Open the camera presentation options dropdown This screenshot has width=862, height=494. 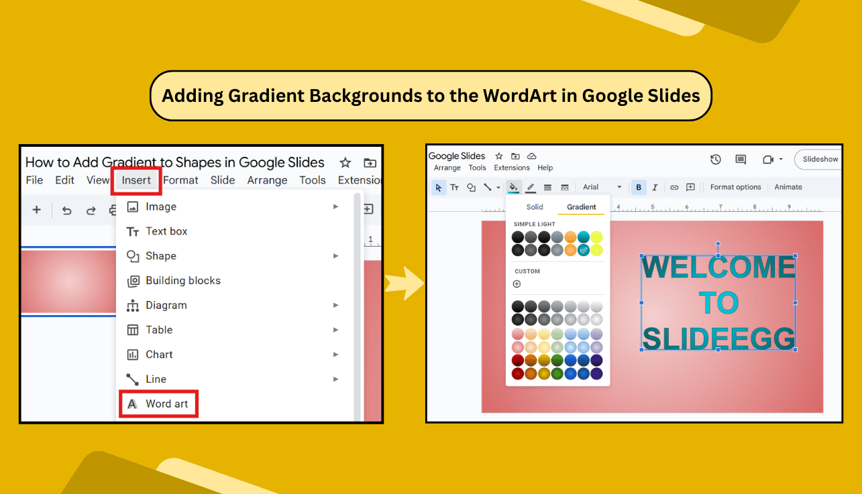781,159
